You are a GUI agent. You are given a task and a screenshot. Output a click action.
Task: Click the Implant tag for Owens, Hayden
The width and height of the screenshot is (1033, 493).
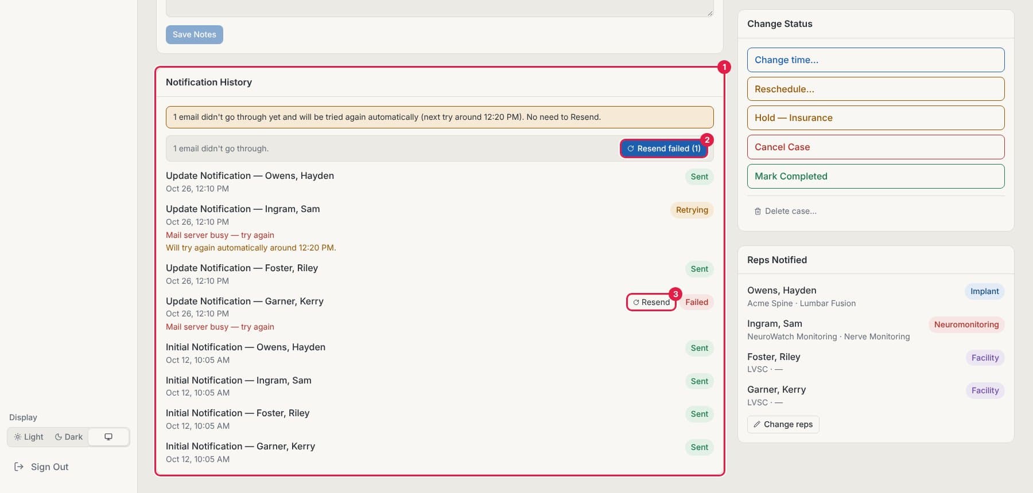click(x=985, y=291)
